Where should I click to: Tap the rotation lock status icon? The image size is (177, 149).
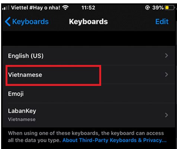click(x=147, y=8)
